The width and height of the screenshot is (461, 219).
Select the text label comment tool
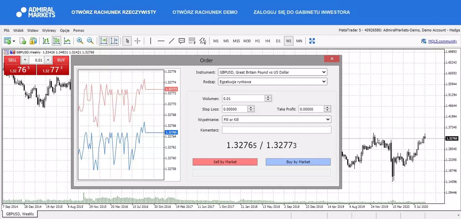click(182, 41)
